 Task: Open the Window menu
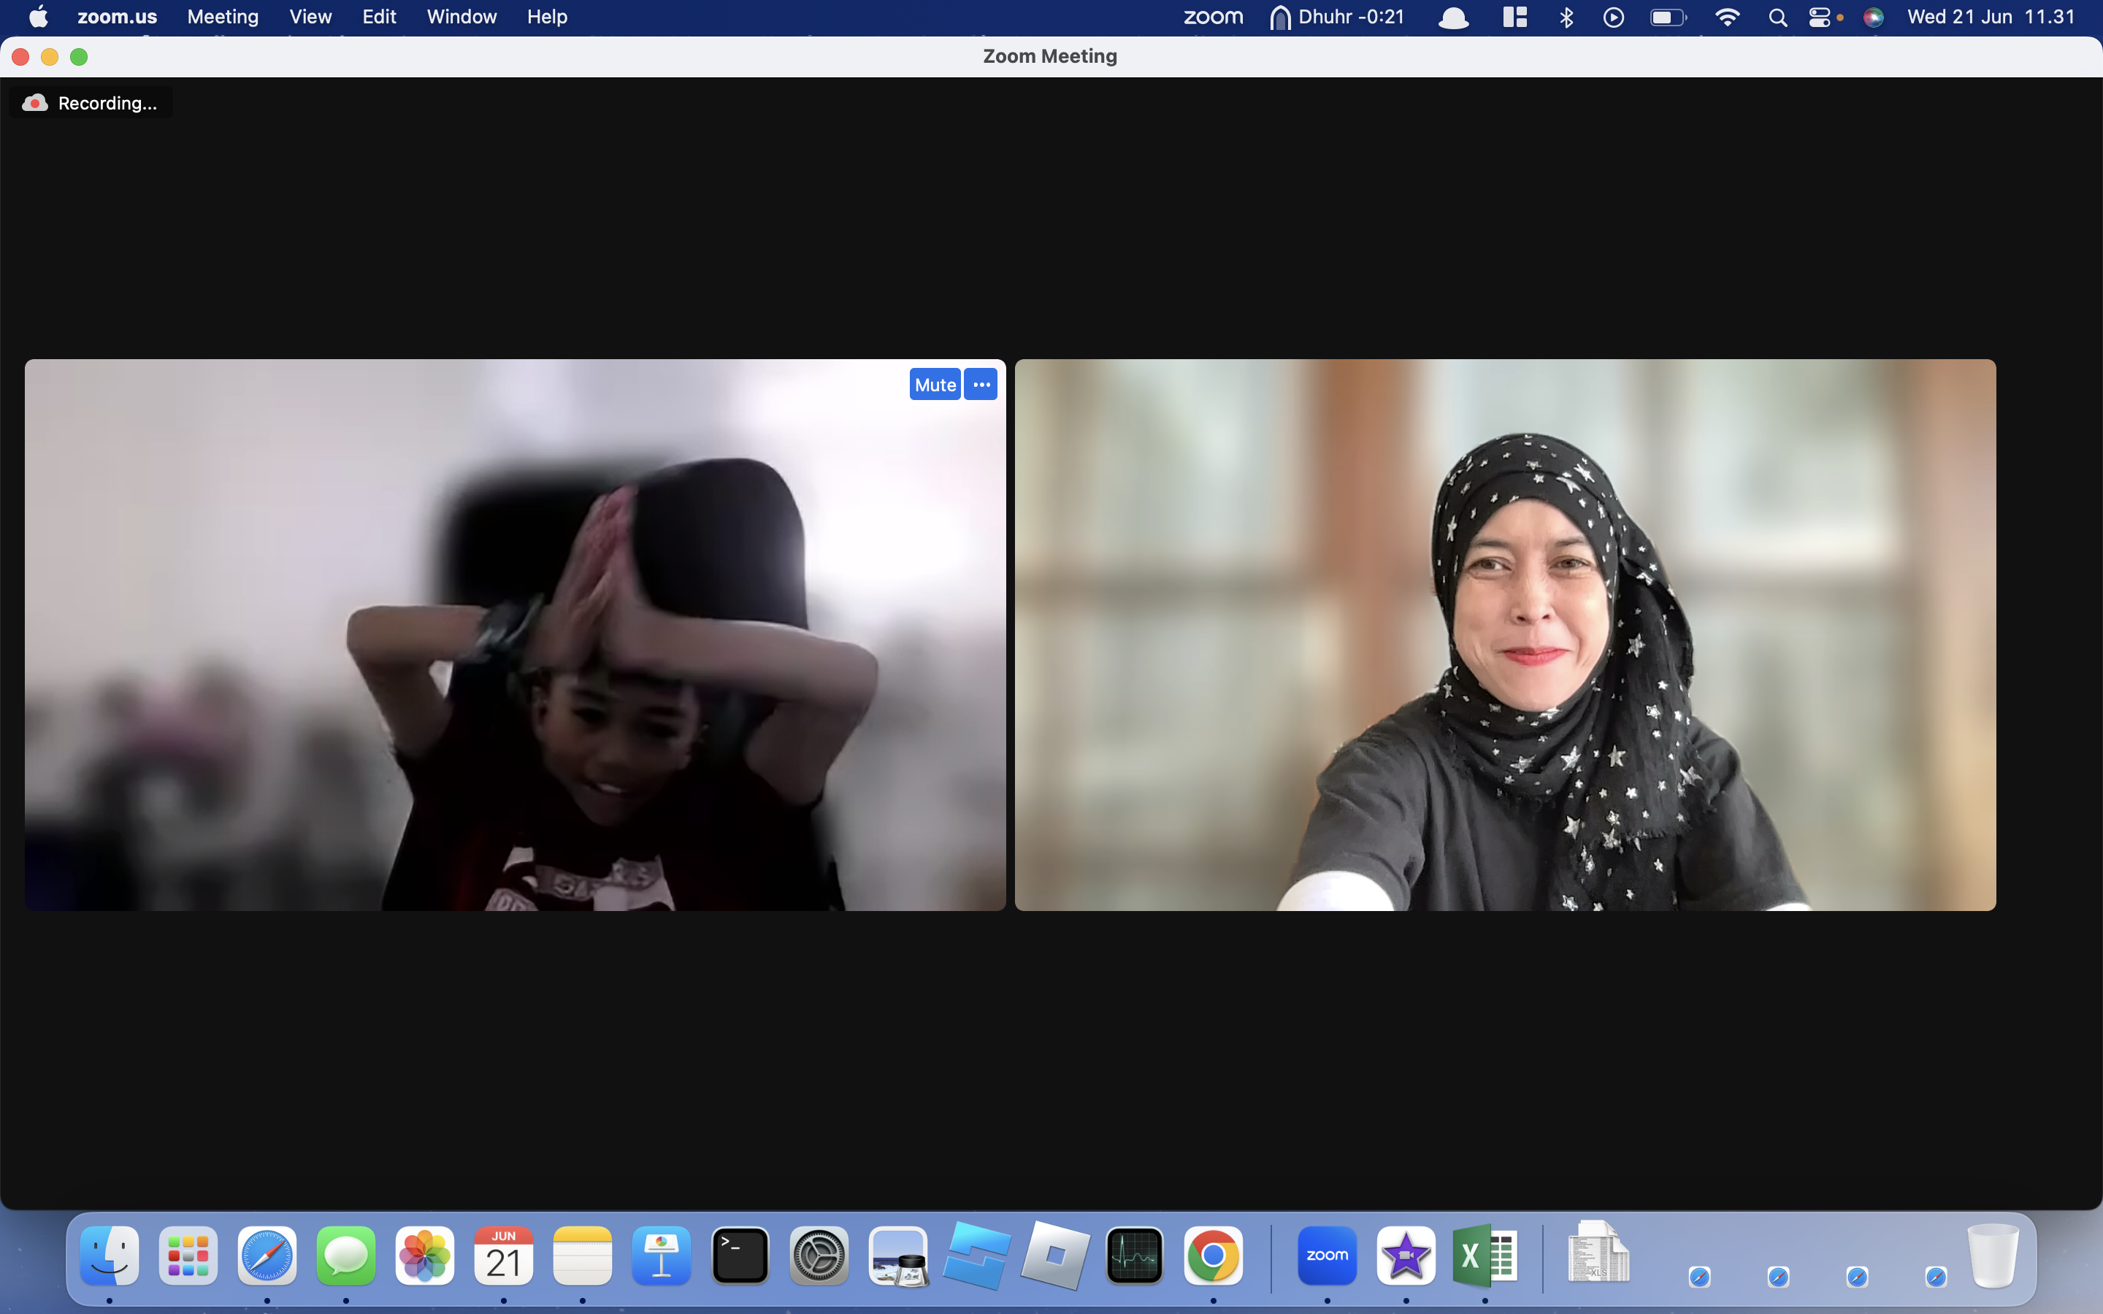point(461,17)
